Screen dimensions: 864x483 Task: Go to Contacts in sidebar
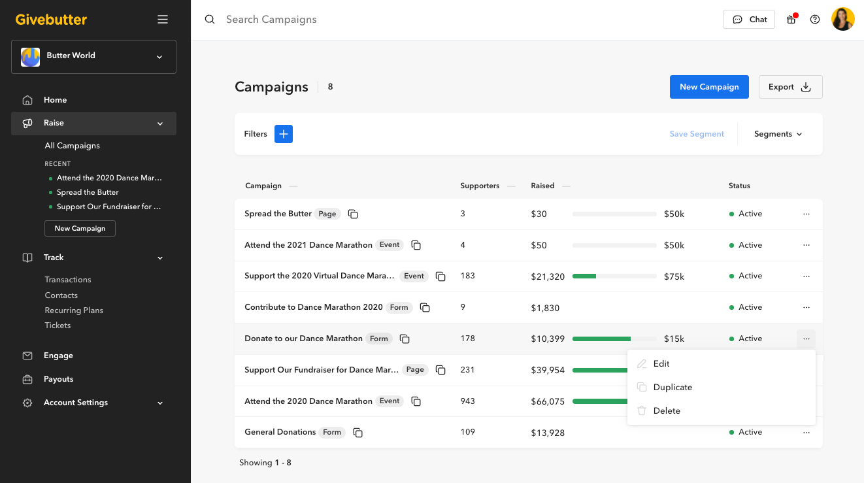[x=61, y=295]
